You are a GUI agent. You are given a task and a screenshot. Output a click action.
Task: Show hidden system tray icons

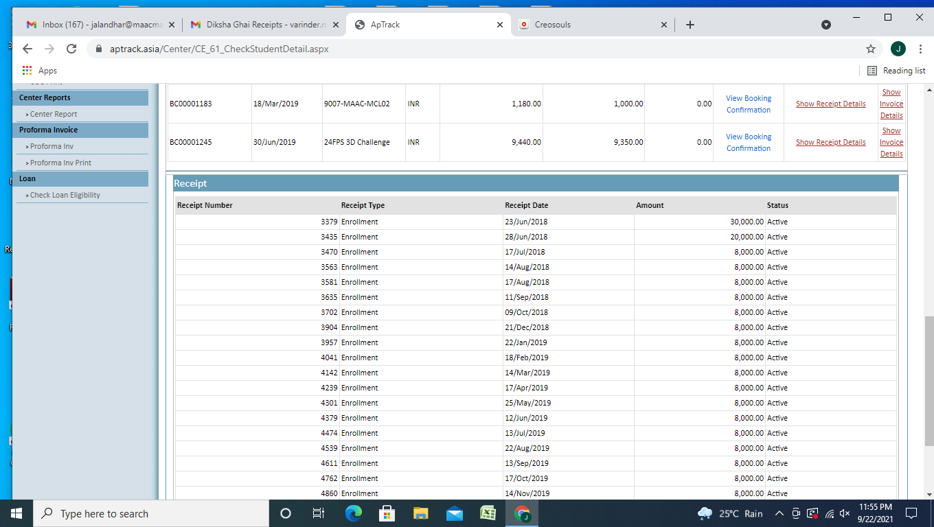(779, 513)
